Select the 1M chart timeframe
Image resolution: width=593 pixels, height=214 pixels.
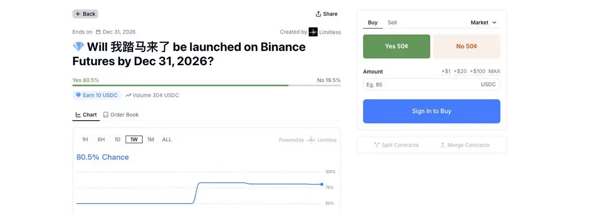point(151,139)
